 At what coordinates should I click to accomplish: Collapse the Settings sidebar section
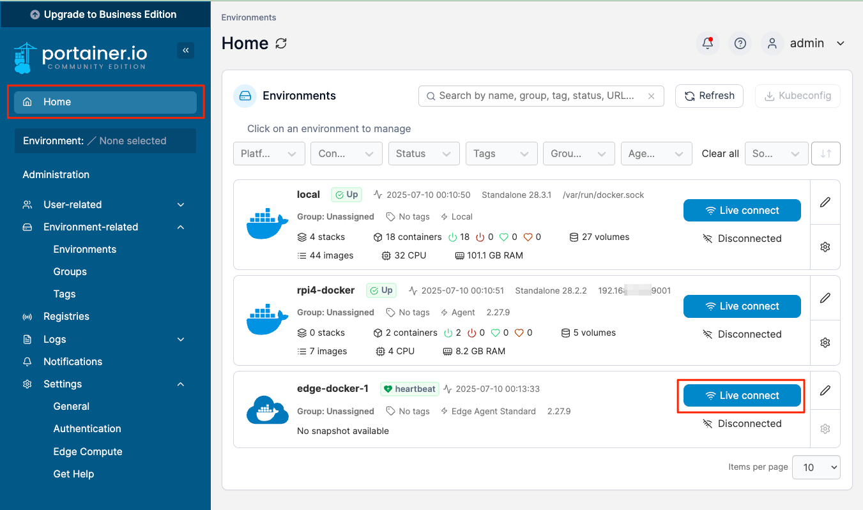pos(181,384)
